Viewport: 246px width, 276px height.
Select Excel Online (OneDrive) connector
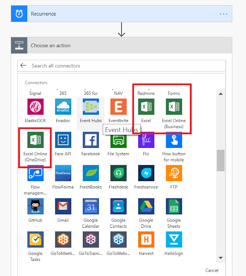pos(35,140)
